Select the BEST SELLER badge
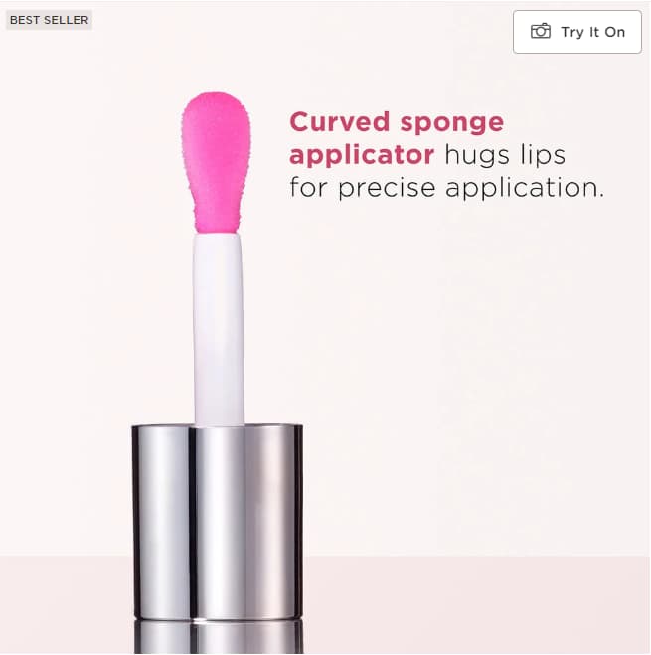The image size is (651, 655). [49, 20]
